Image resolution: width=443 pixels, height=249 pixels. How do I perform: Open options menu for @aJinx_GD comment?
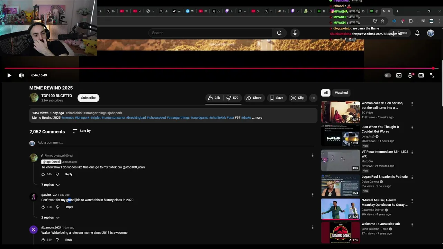(313, 195)
